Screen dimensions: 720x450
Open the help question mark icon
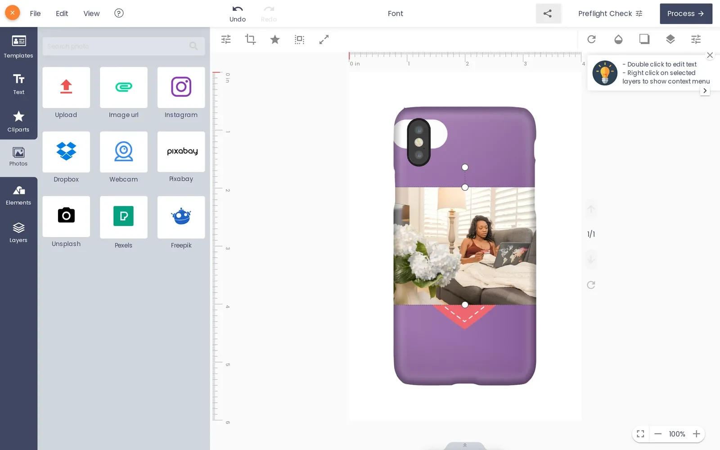(119, 13)
